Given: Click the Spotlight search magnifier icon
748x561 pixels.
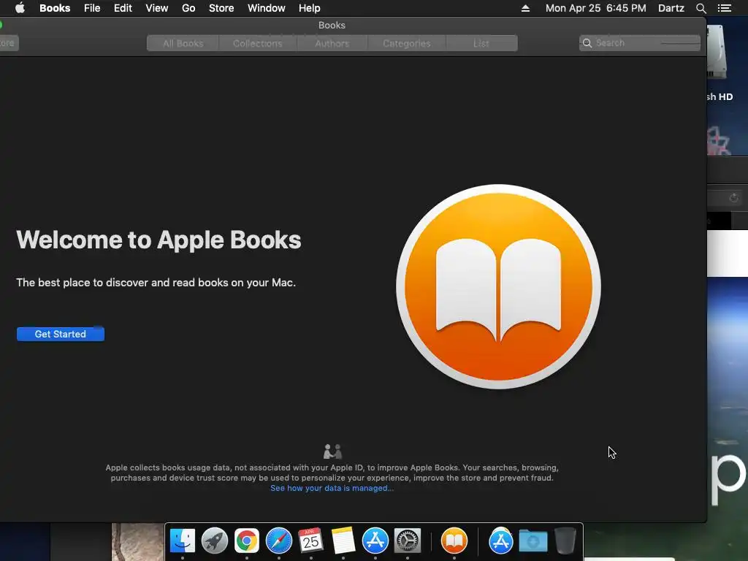Looking at the screenshot, I should coord(701,8).
